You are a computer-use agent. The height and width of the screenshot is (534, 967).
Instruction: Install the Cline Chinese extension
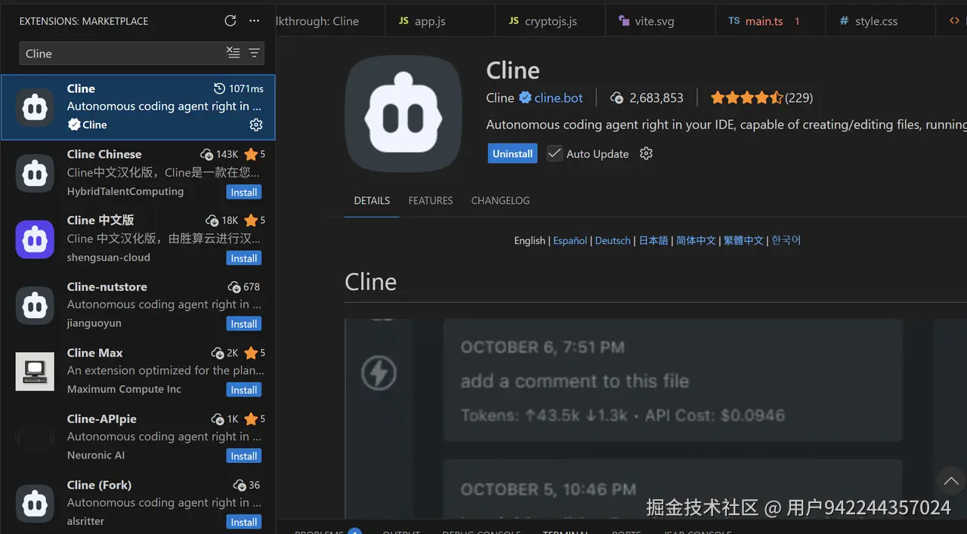point(244,193)
